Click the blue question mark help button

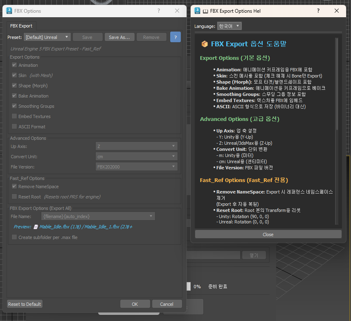tap(175, 37)
